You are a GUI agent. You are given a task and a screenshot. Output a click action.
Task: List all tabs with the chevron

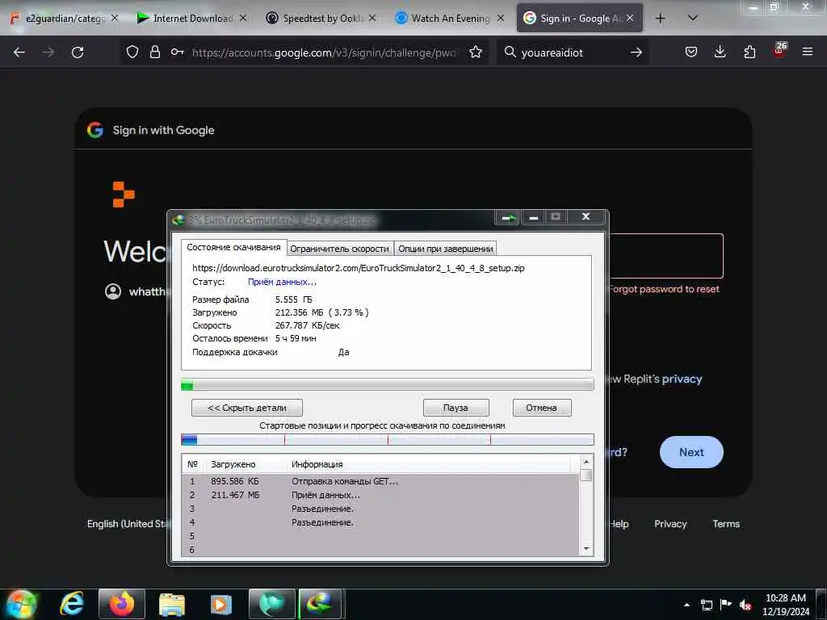pos(693,18)
